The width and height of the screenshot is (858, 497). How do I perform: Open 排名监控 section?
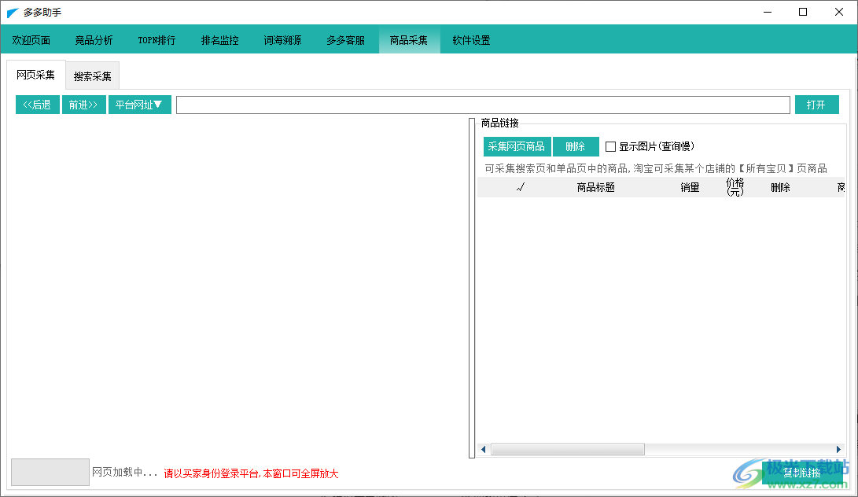point(219,40)
